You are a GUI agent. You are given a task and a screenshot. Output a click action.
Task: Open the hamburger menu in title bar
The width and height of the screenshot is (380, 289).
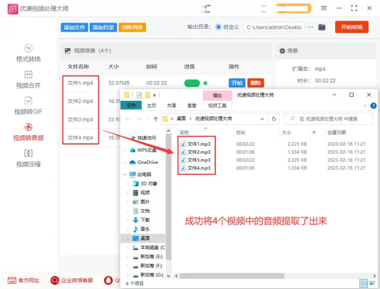pos(324,8)
